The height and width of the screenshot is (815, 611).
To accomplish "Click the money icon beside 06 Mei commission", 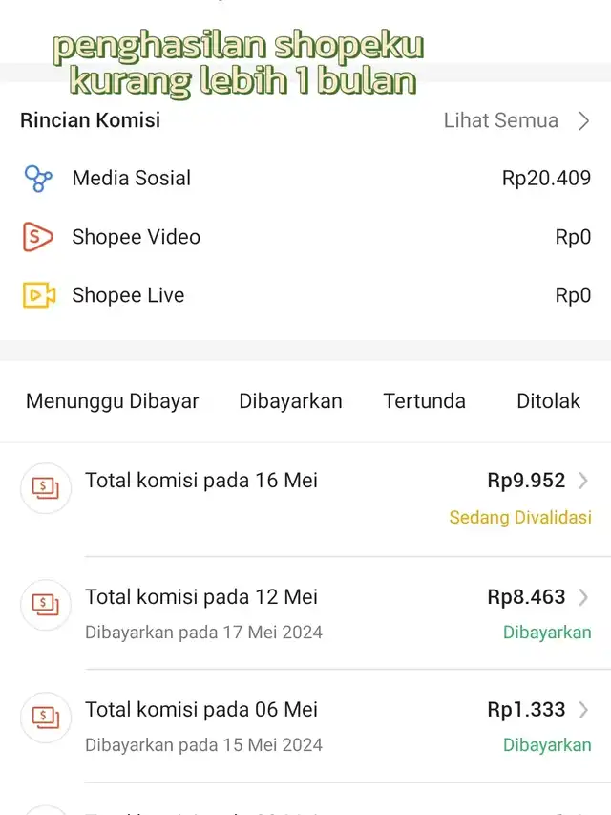I will 45,718.
